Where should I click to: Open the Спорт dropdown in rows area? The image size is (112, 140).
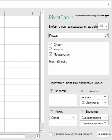73,117
